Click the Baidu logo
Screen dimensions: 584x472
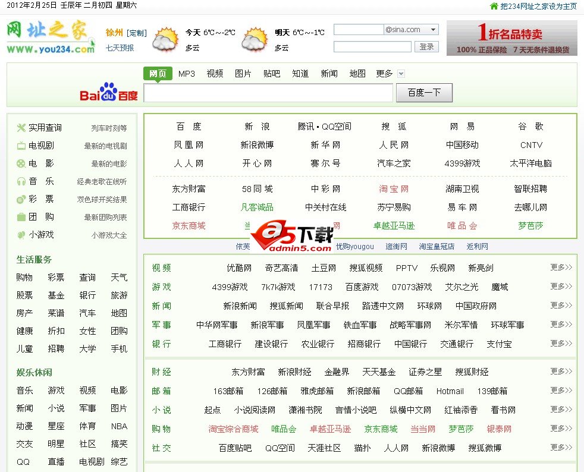click(x=109, y=93)
